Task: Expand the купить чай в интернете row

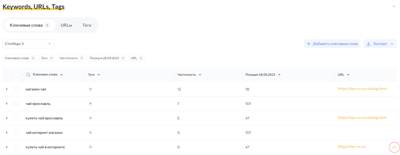Action: tap(7, 147)
